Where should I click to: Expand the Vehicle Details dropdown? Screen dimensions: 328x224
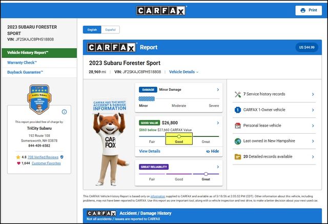[183, 72]
